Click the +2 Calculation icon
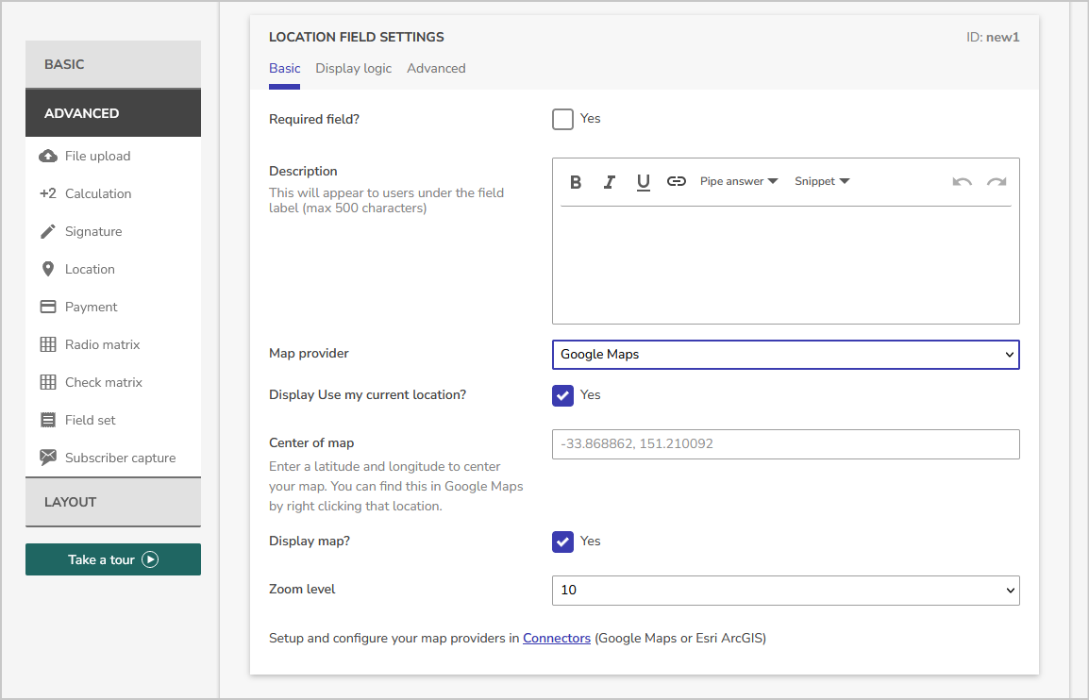The image size is (1089, 700). pos(48,193)
